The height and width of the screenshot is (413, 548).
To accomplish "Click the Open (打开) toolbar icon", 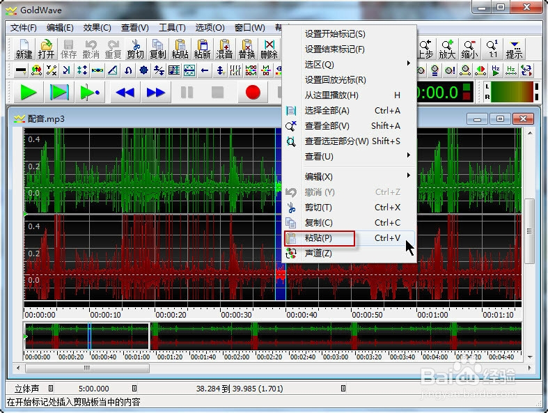I will coord(46,49).
